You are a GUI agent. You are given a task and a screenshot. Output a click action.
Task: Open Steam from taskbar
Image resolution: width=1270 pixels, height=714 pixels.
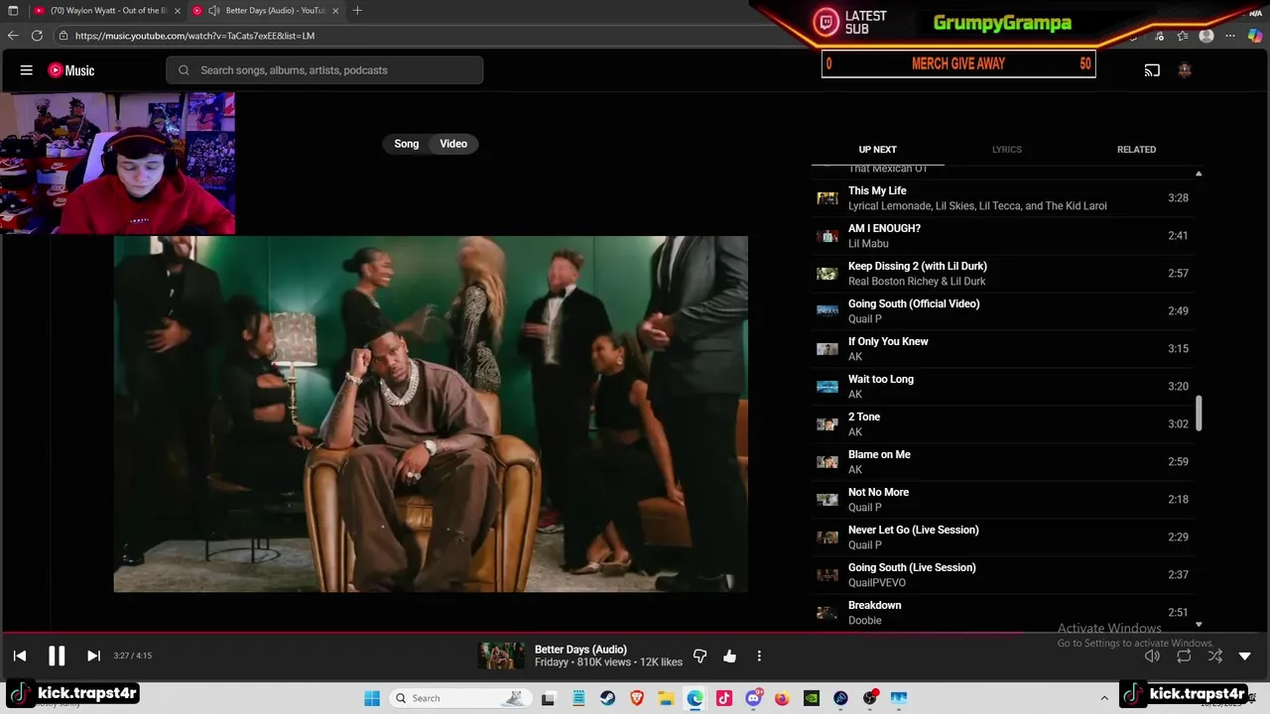(x=607, y=698)
